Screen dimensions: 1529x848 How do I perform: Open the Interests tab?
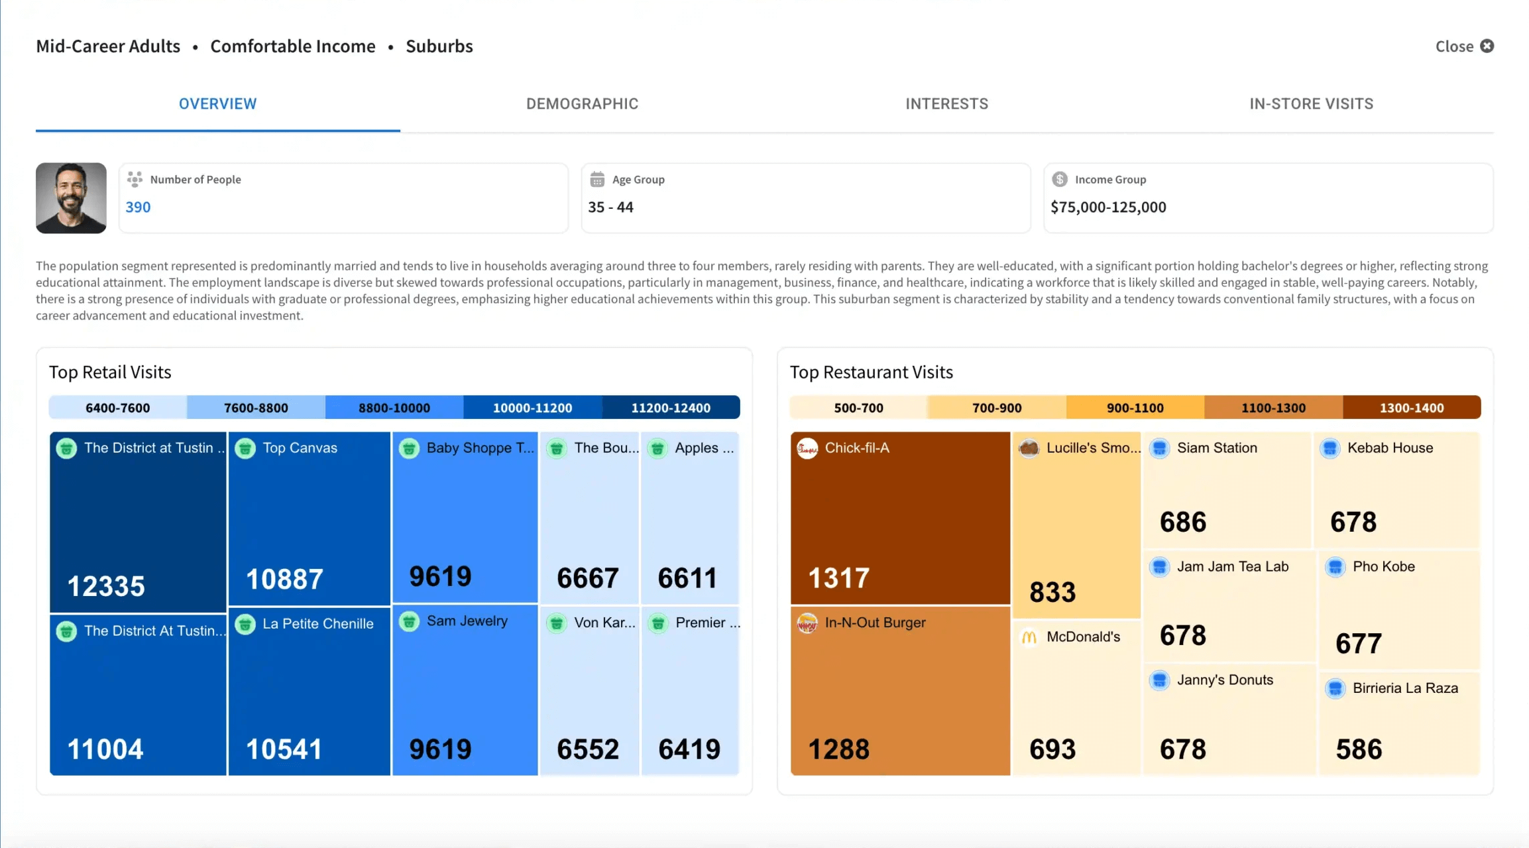[x=946, y=104]
